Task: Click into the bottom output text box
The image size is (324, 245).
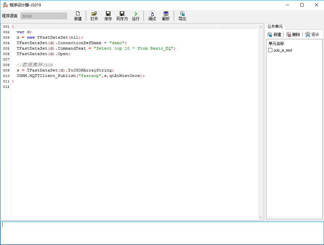Action: (162, 233)
